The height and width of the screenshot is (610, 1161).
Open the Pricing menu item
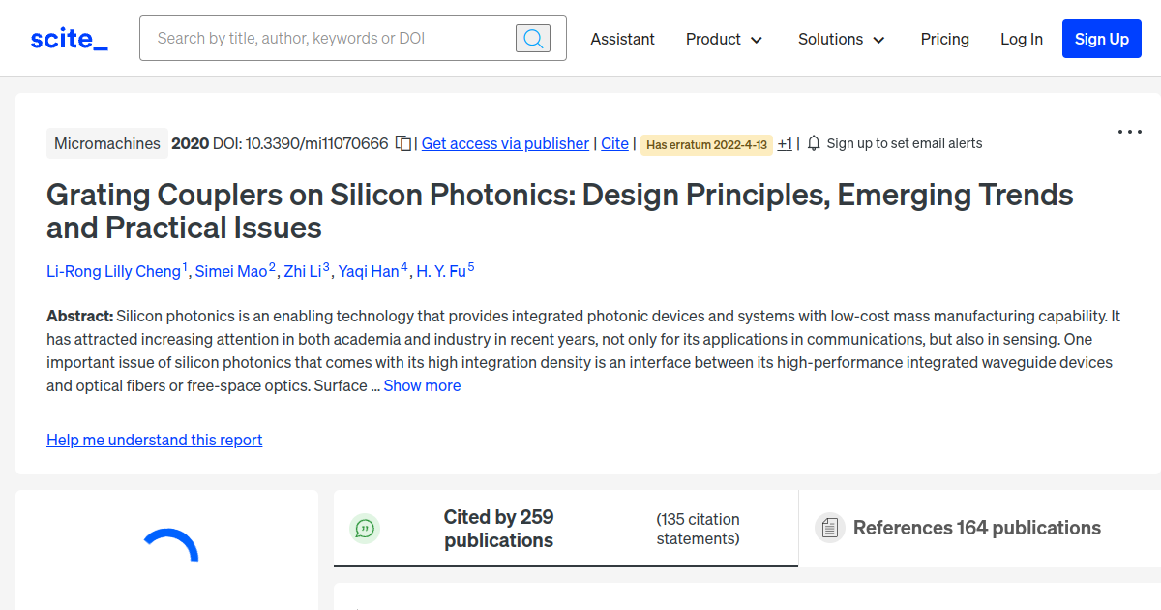(x=944, y=39)
